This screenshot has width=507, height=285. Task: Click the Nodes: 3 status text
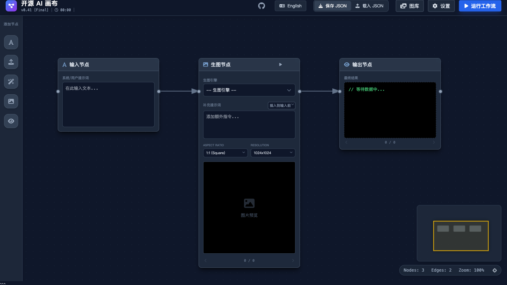click(414, 270)
